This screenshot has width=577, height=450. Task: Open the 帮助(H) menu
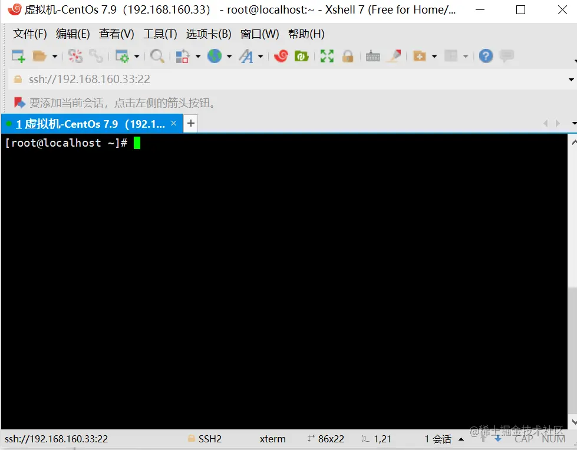click(x=306, y=34)
